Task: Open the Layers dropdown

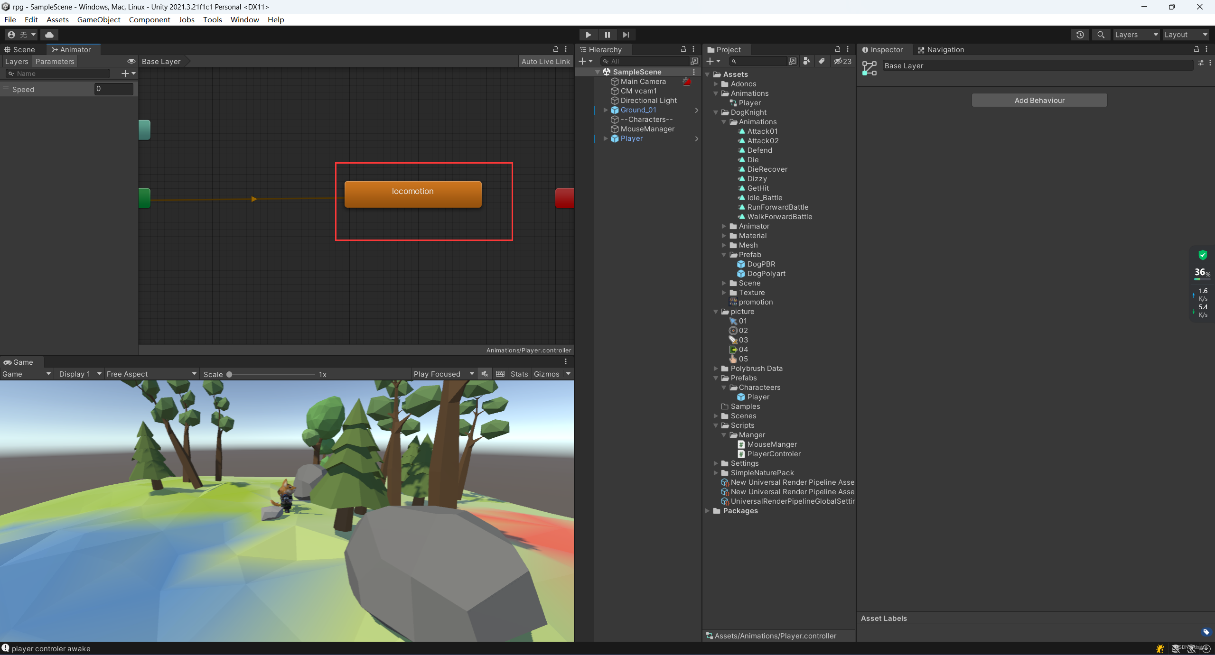Action: pos(1136,35)
